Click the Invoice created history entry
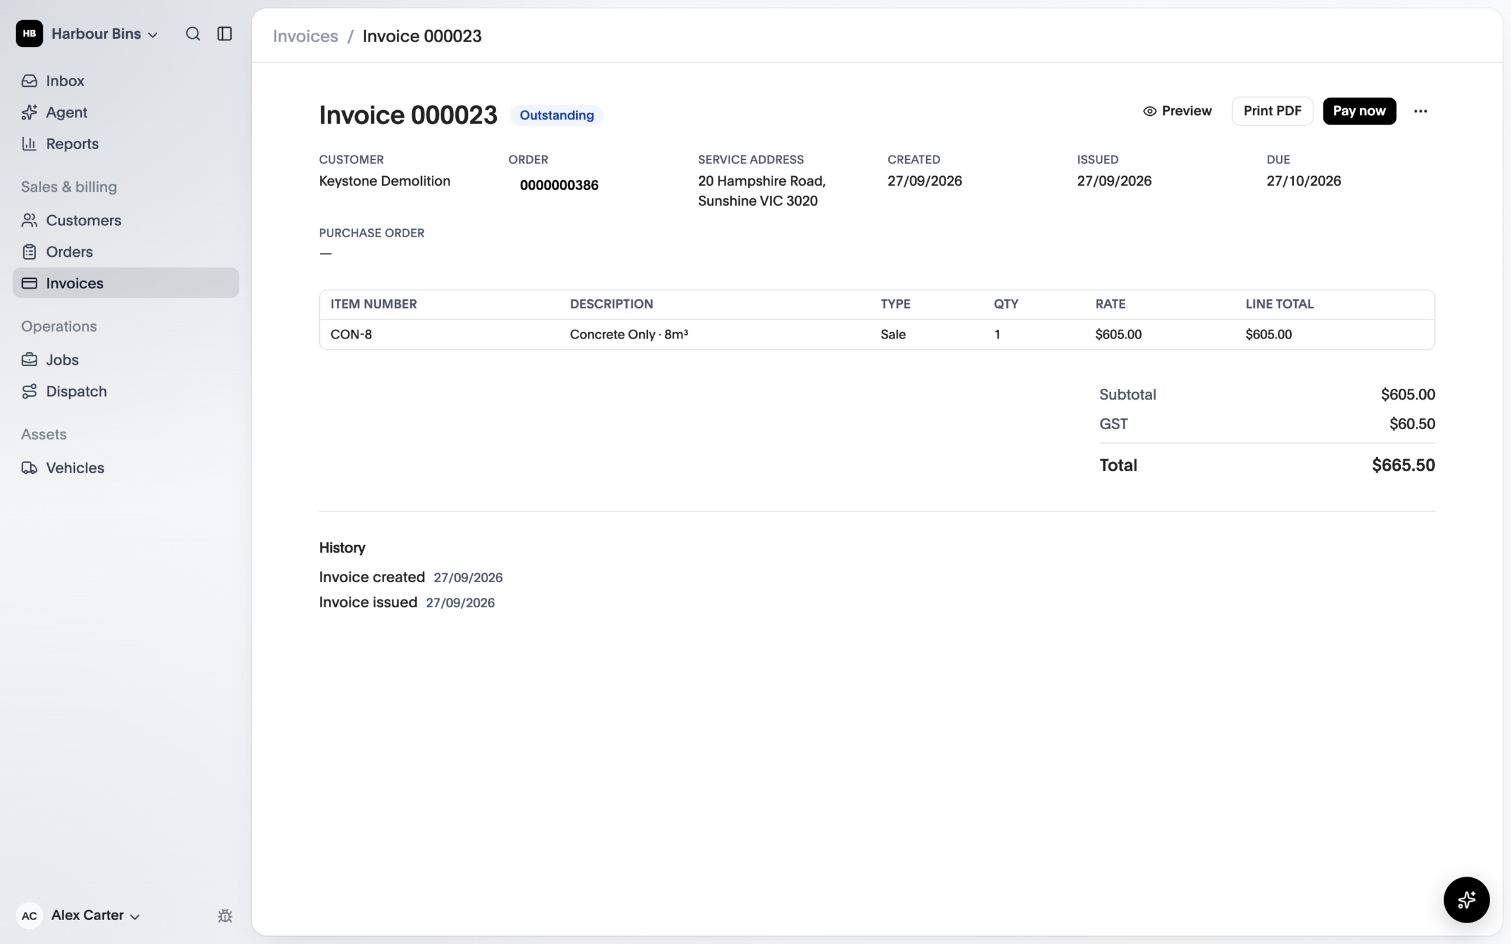The image size is (1511, 944). [x=410, y=578]
